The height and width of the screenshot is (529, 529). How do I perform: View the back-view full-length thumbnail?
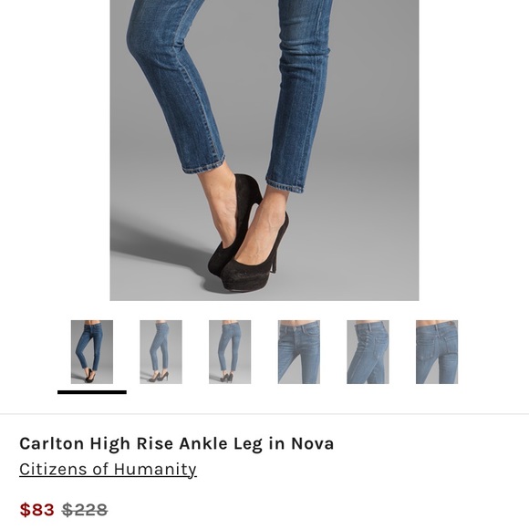click(x=230, y=351)
